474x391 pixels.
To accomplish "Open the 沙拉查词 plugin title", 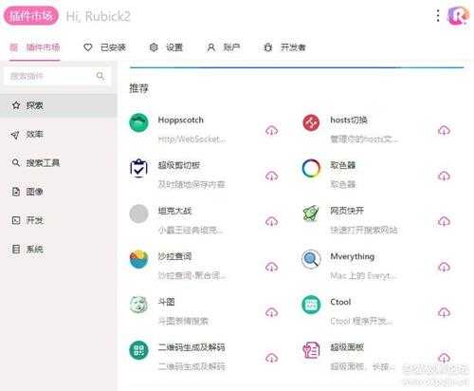I will (x=175, y=256).
